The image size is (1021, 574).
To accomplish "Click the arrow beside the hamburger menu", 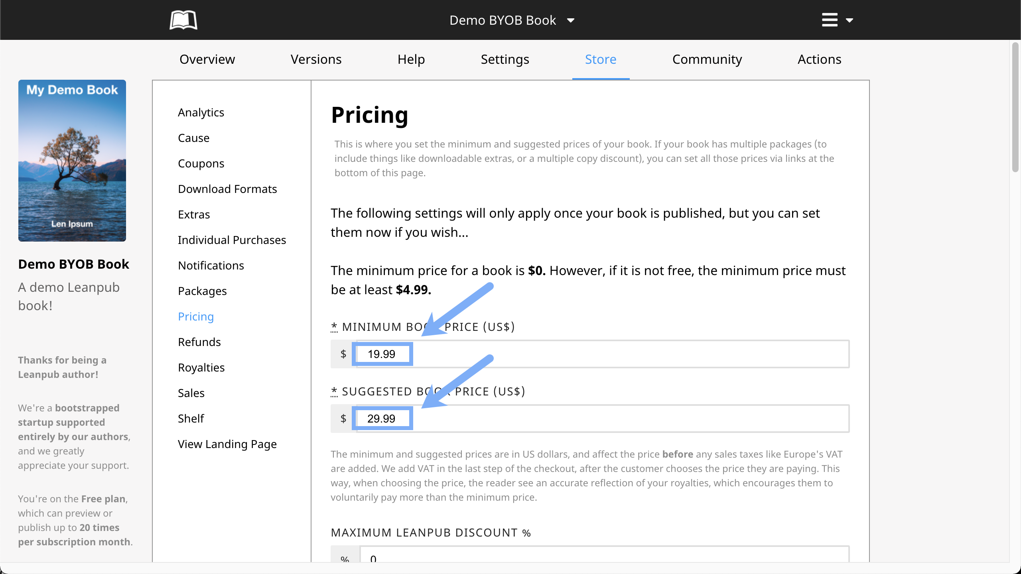I will 850,20.
